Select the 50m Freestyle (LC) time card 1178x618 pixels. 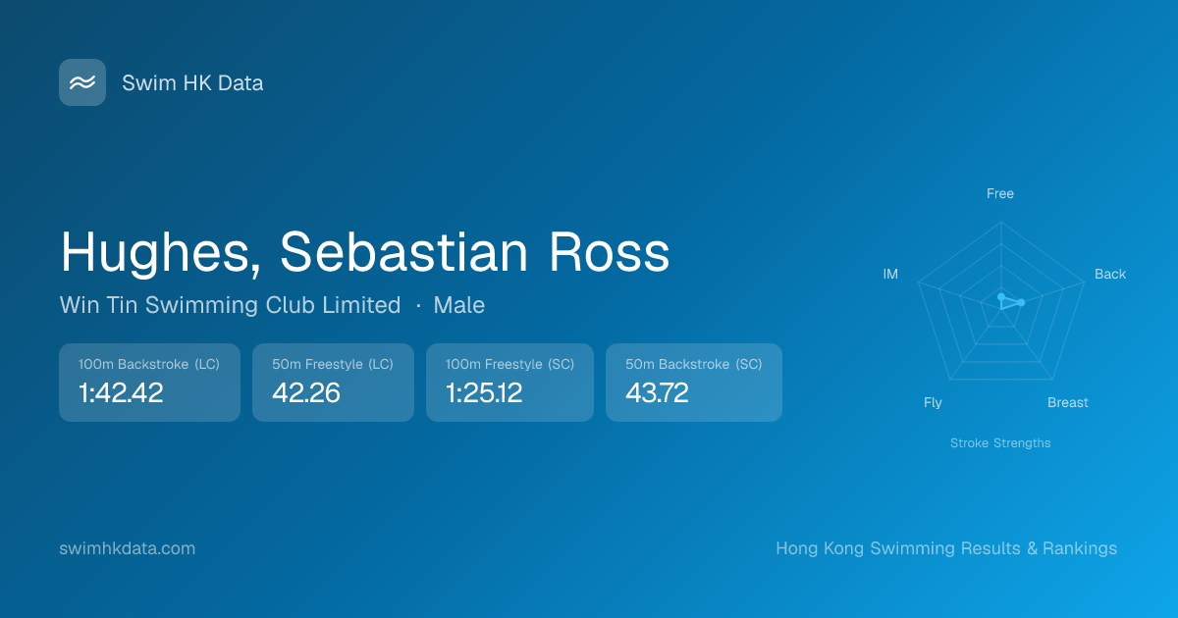(x=333, y=383)
